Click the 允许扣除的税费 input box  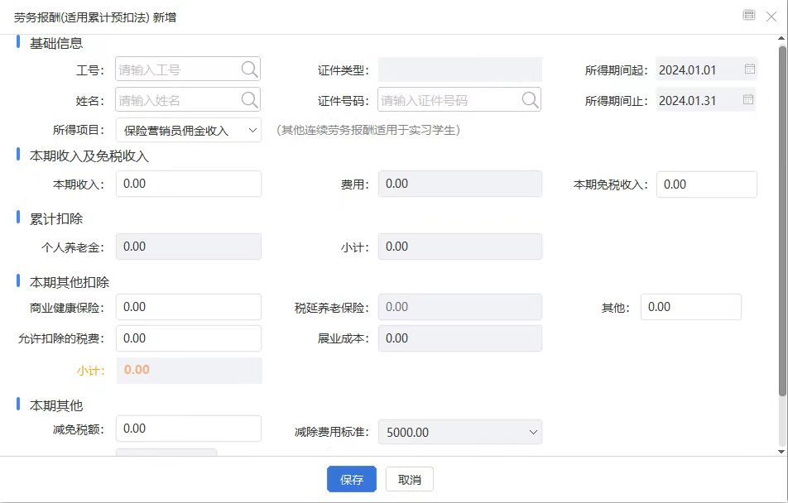point(188,338)
